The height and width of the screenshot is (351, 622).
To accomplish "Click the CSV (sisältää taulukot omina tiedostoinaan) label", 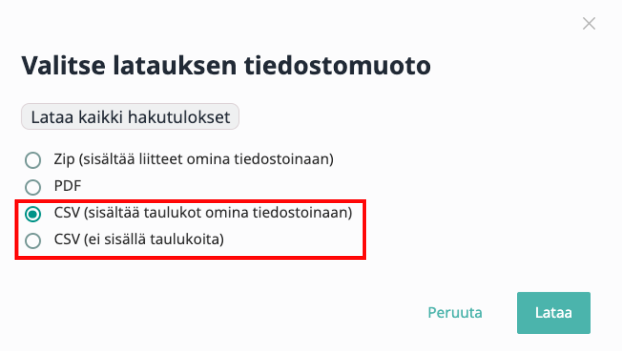I will [203, 213].
